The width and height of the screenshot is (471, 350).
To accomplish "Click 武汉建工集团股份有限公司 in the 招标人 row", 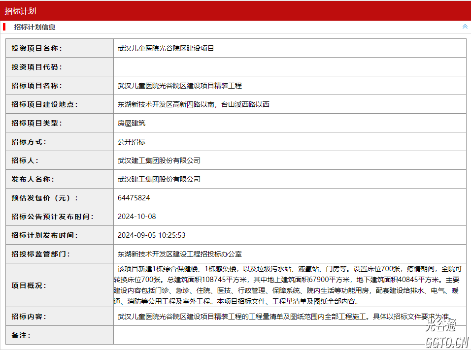I will 159,160.
